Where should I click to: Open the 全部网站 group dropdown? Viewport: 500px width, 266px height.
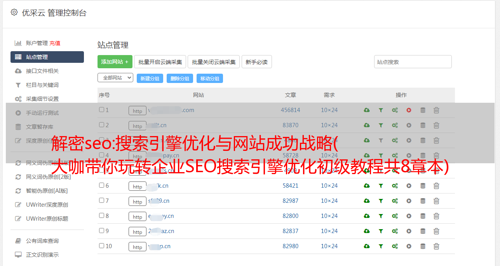tap(115, 78)
